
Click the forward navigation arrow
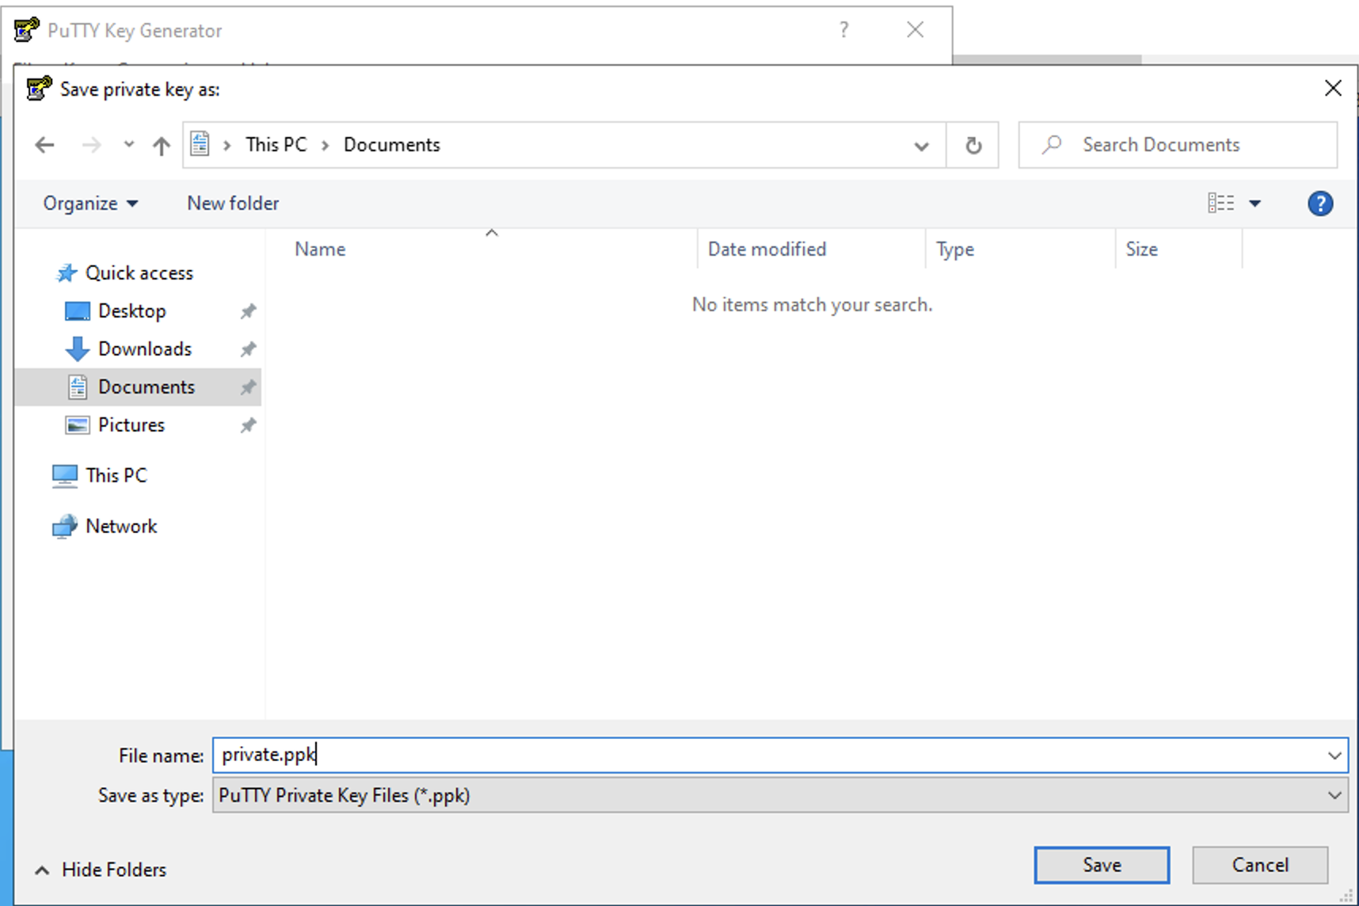pos(92,145)
